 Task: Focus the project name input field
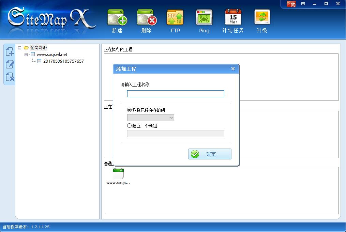(x=176, y=94)
